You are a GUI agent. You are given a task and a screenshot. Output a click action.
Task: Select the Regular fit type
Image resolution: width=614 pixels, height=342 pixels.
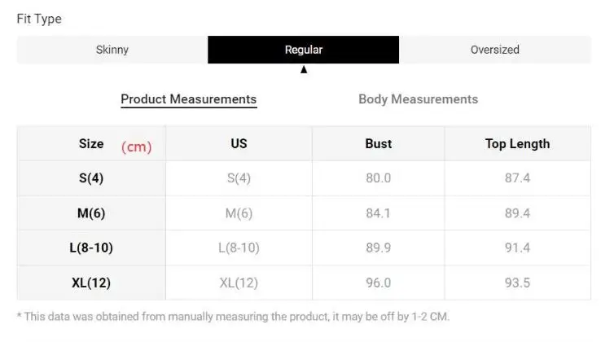pos(304,50)
